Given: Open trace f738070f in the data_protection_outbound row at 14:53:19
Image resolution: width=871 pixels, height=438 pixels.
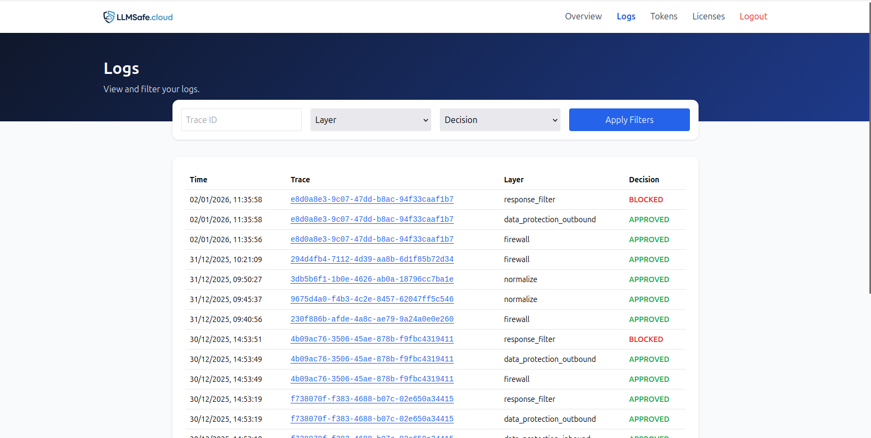Looking at the screenshot, I should point(372,419).
